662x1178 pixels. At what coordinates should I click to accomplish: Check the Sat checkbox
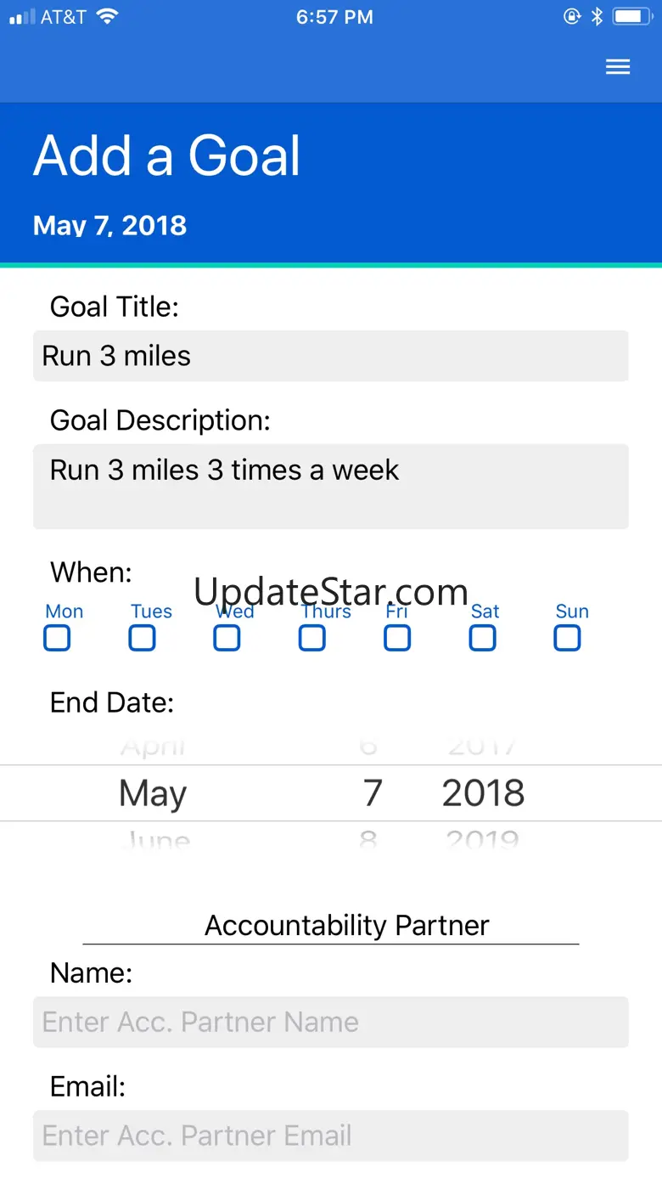click(482, 638)
